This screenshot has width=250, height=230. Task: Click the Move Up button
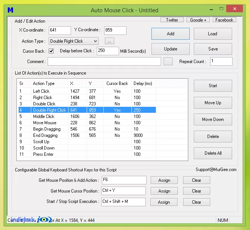click(213, 103)
